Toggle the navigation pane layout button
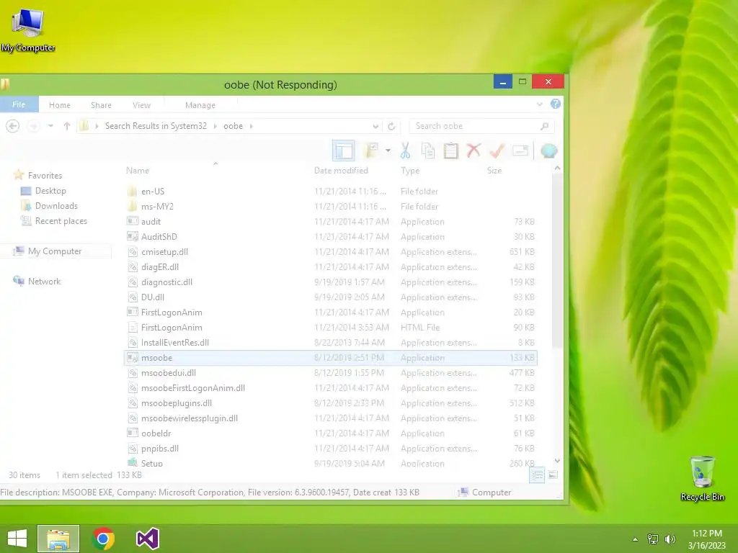 (344, 151)
